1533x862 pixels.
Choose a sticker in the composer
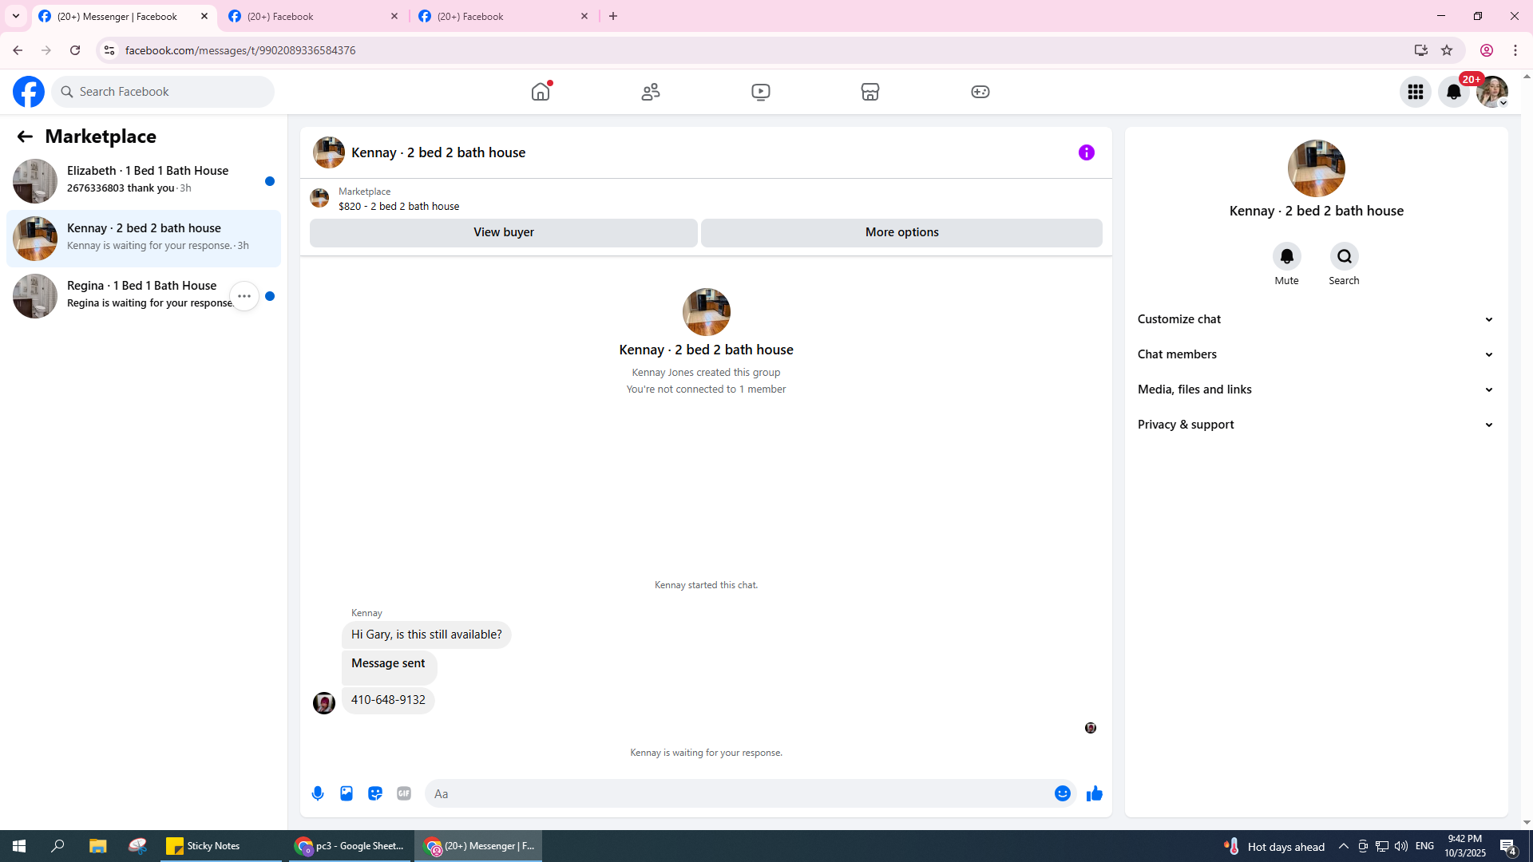click(x=375, y=793)
